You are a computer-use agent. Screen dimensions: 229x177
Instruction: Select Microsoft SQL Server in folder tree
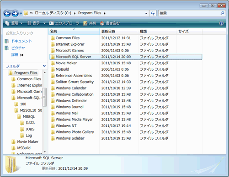(27, 98)
